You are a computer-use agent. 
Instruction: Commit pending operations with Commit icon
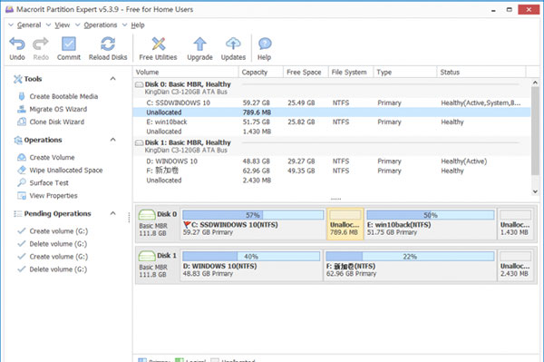click(69, 44)
